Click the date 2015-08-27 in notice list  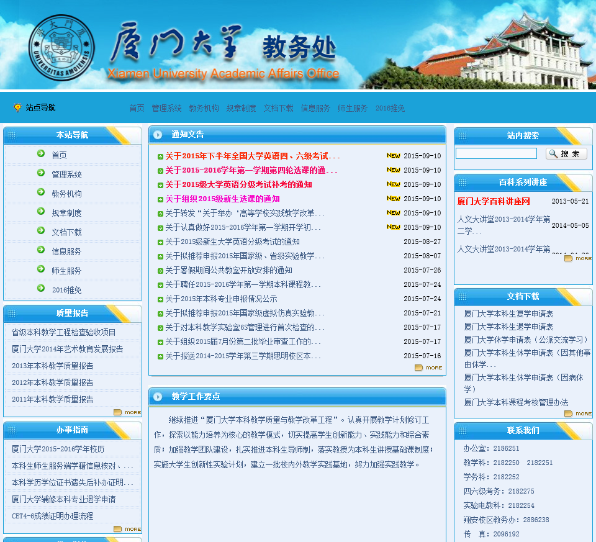422,242
